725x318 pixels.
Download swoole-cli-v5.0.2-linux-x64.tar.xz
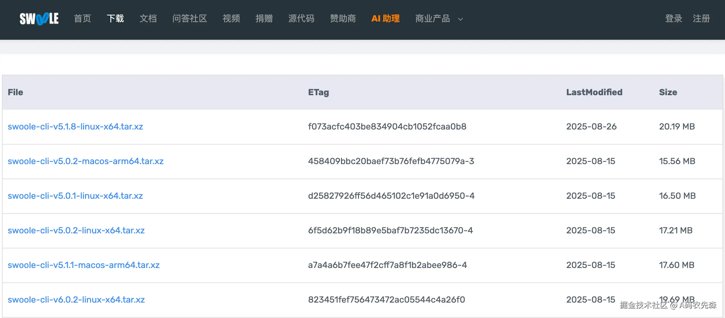[76, 230]
